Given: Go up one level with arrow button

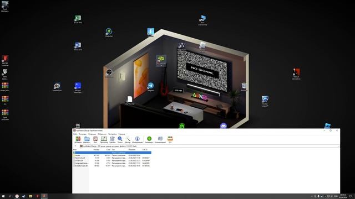Looking at the screenshot, I should tap(75, 146).
